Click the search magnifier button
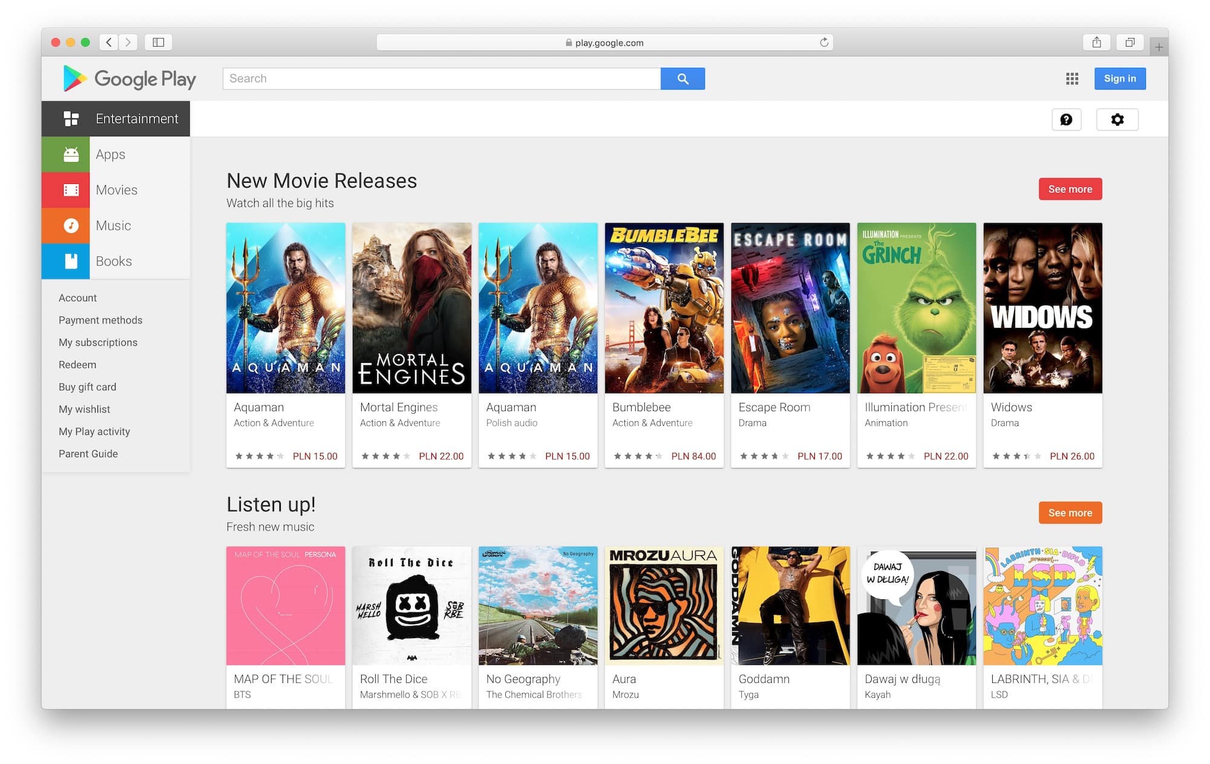1210x764 pixels. point(682,78)
